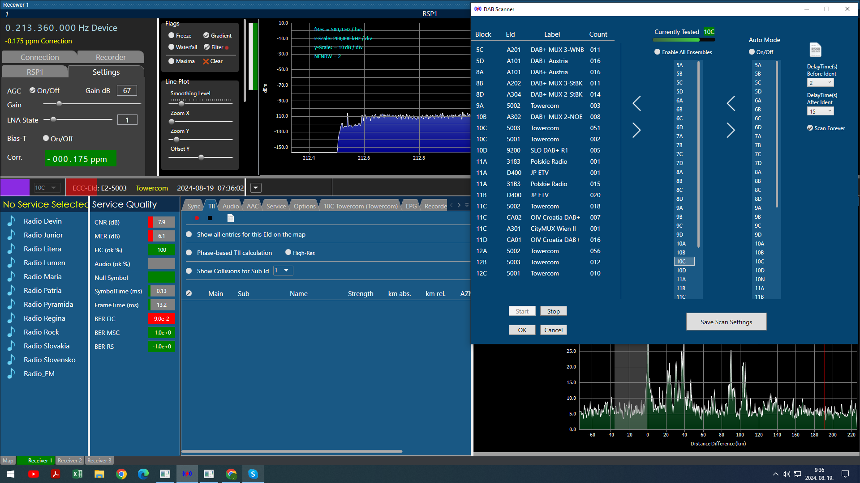The image size is (860, 483).
Task: Toggle the Gradient flag
Action: point(206,35)
